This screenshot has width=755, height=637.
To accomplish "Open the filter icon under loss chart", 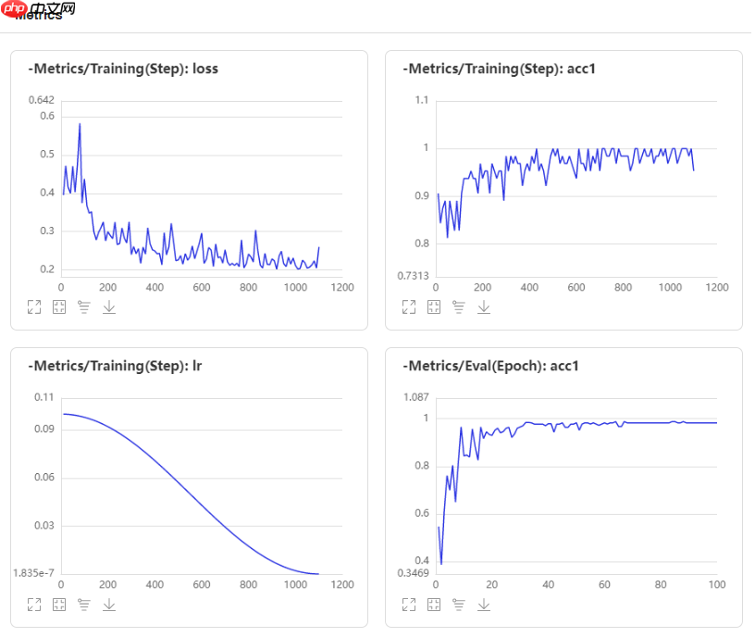I will tap(84, 307).
